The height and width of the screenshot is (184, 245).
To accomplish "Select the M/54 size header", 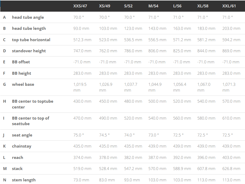I will (x=153, y=6).
